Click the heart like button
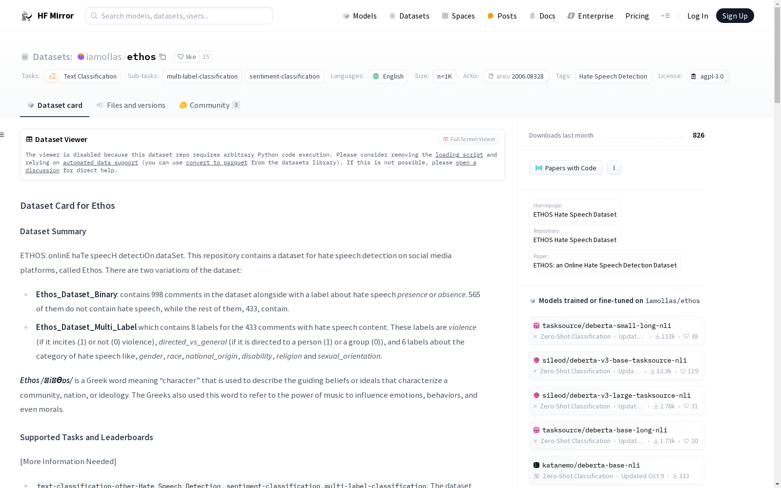This screenshot has height=488, width=781. [x=187, y=57]
